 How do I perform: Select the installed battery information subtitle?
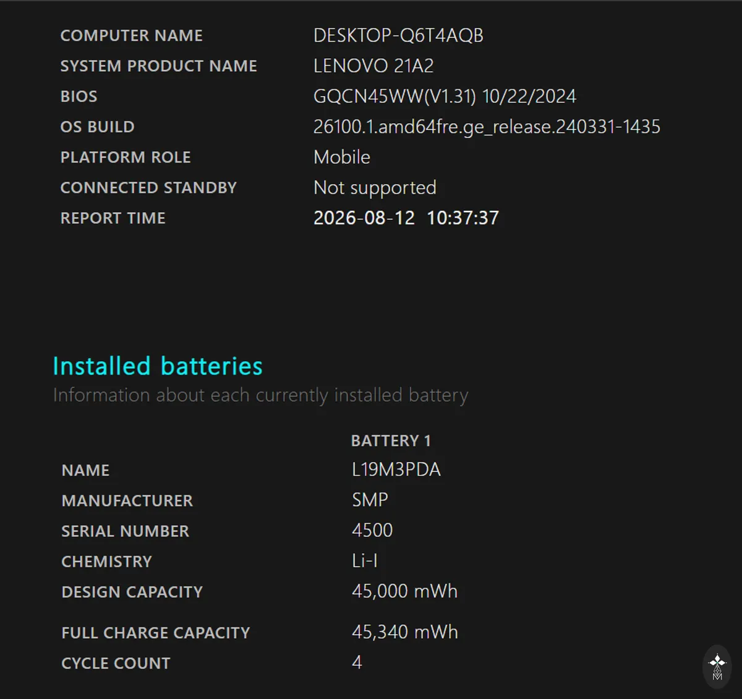(261, 395)
